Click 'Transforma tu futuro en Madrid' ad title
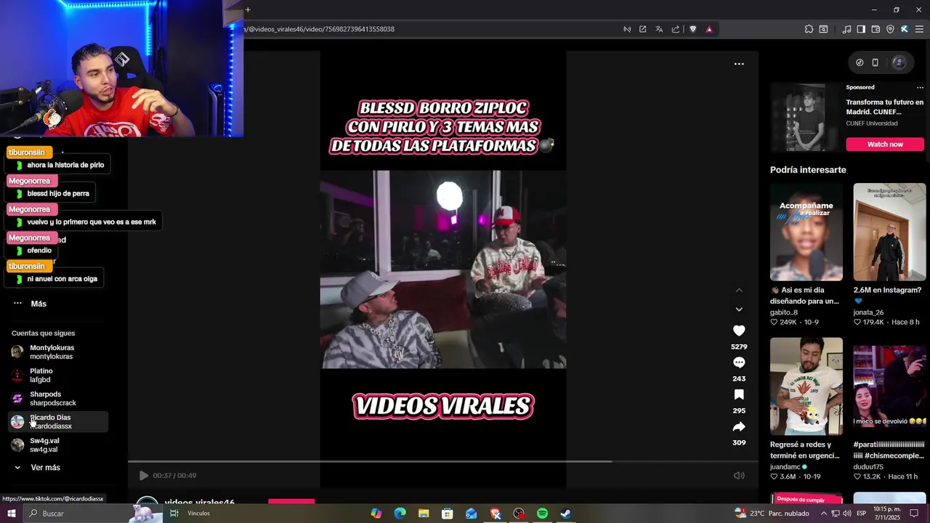The height and width of the screenshot is (523, 930). click(884, 108)
